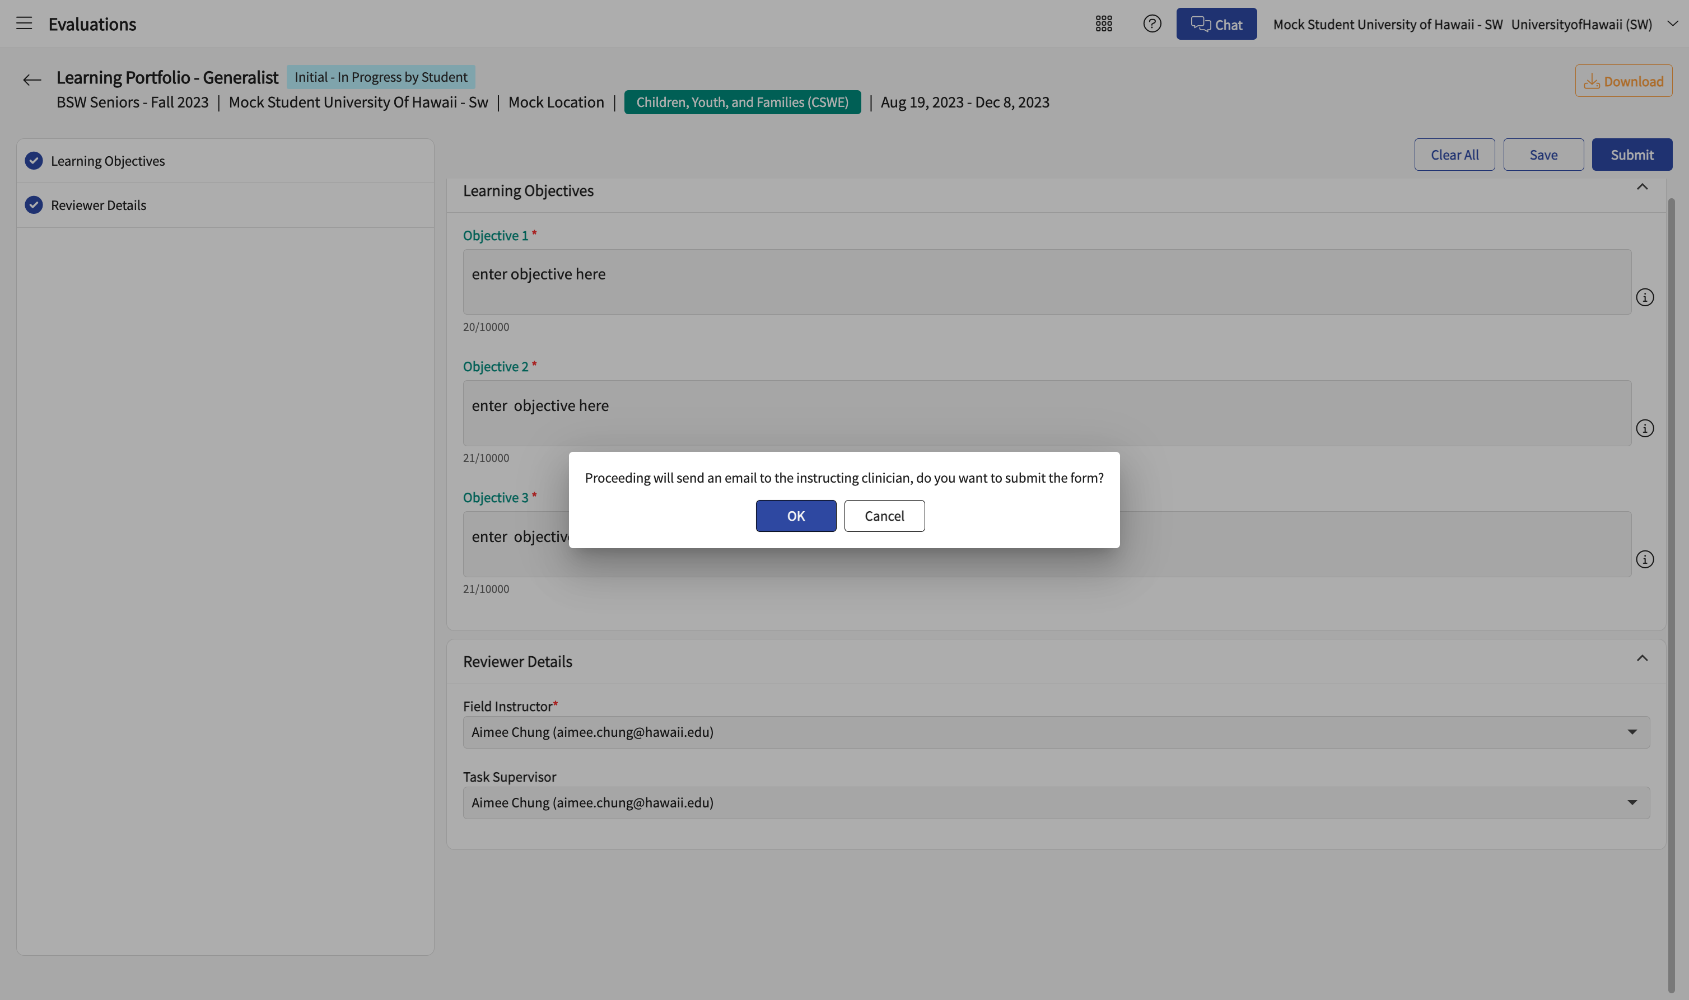1689x1000 pixels.
Task: Click the Submit button
Action: [x=1632, y=155]
